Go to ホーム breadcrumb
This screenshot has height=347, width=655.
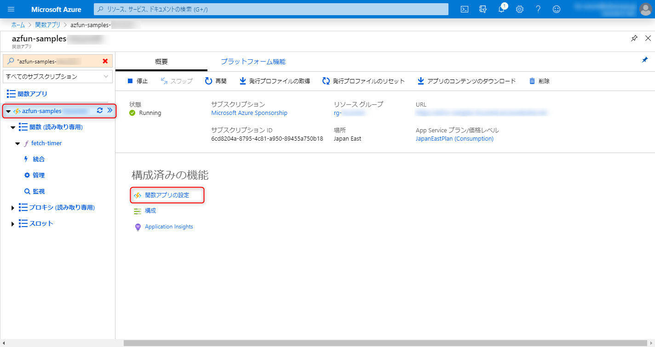point(18,24)
